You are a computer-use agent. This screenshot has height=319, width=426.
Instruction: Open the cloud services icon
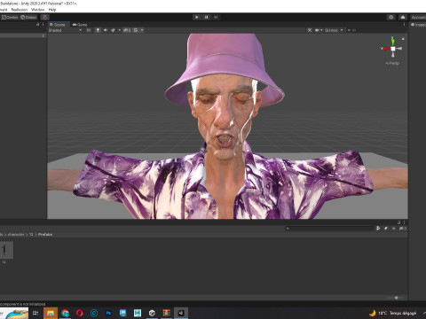[x=403, y=17]
